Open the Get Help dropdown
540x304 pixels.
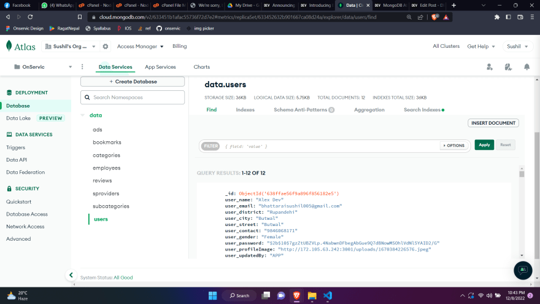pos(480,46)
